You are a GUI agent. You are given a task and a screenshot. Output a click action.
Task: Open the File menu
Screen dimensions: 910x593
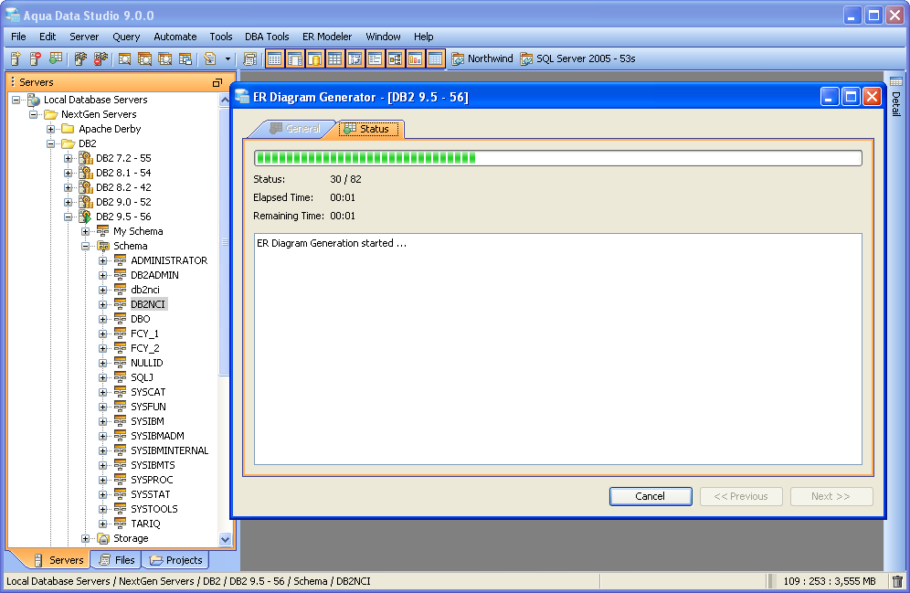(18, 37)
